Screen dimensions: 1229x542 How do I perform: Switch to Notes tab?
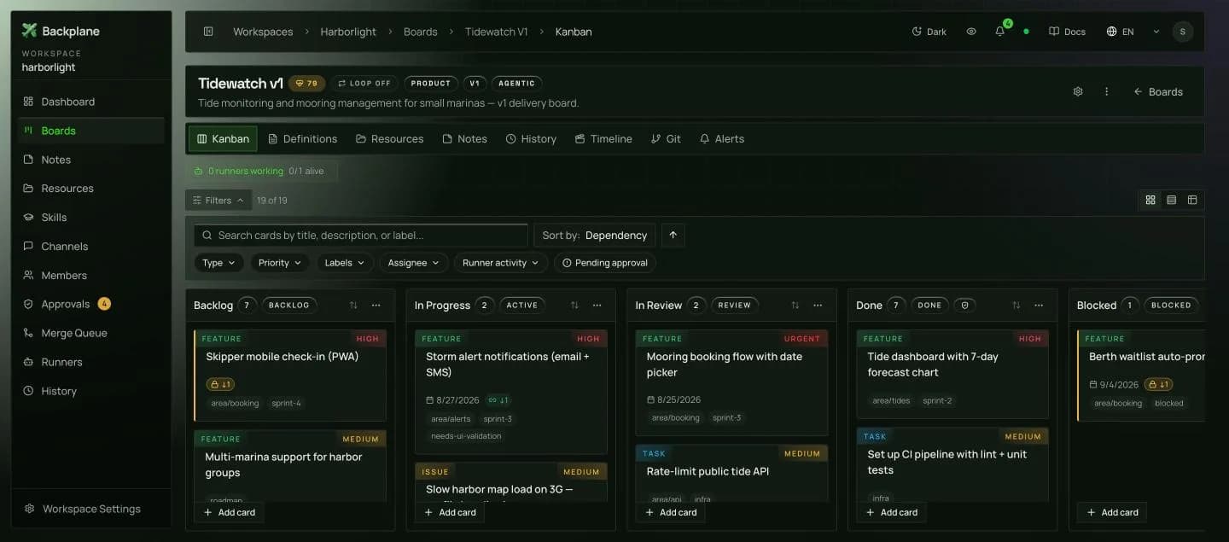pos(464,139)
